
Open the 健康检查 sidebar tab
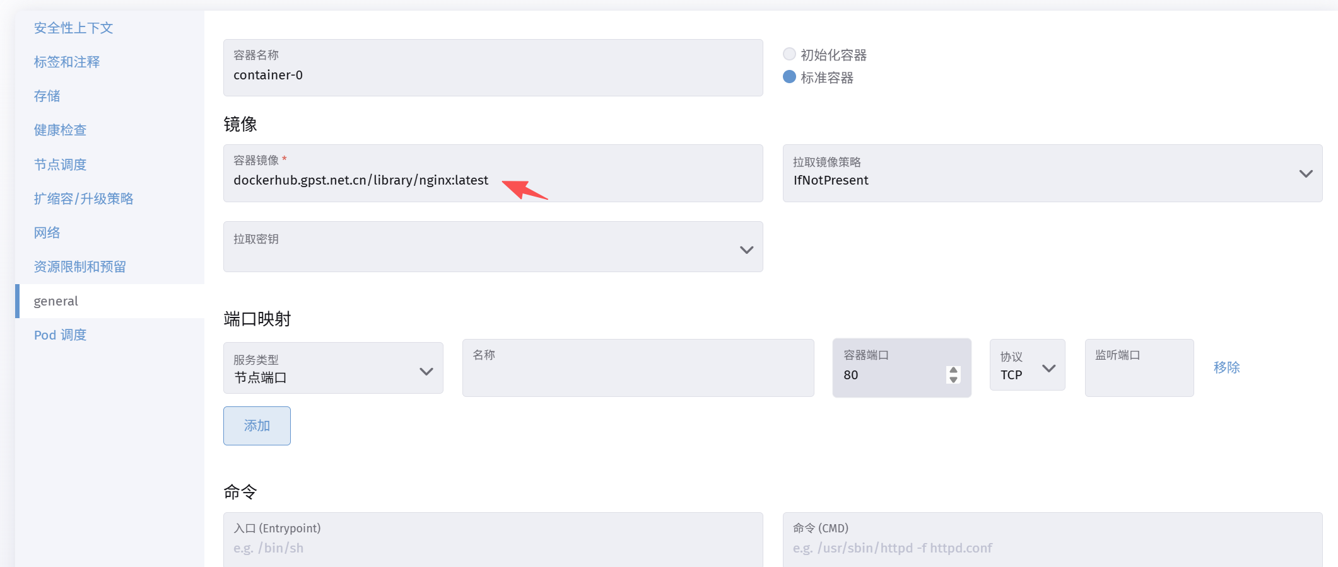[x=60, y=130]
